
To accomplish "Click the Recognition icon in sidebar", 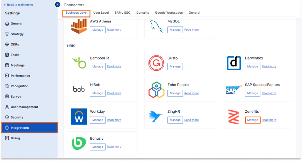I will pos(7,86).
